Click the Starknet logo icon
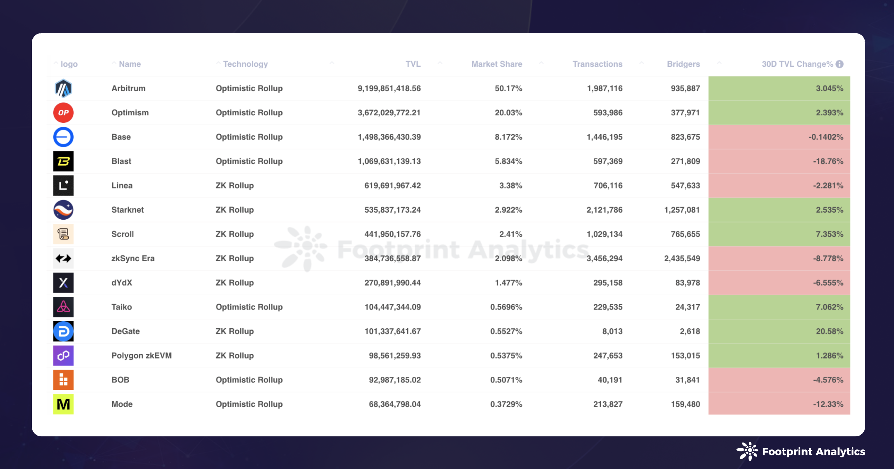This screenshot has height=469, width=894. tap(63, 210)
